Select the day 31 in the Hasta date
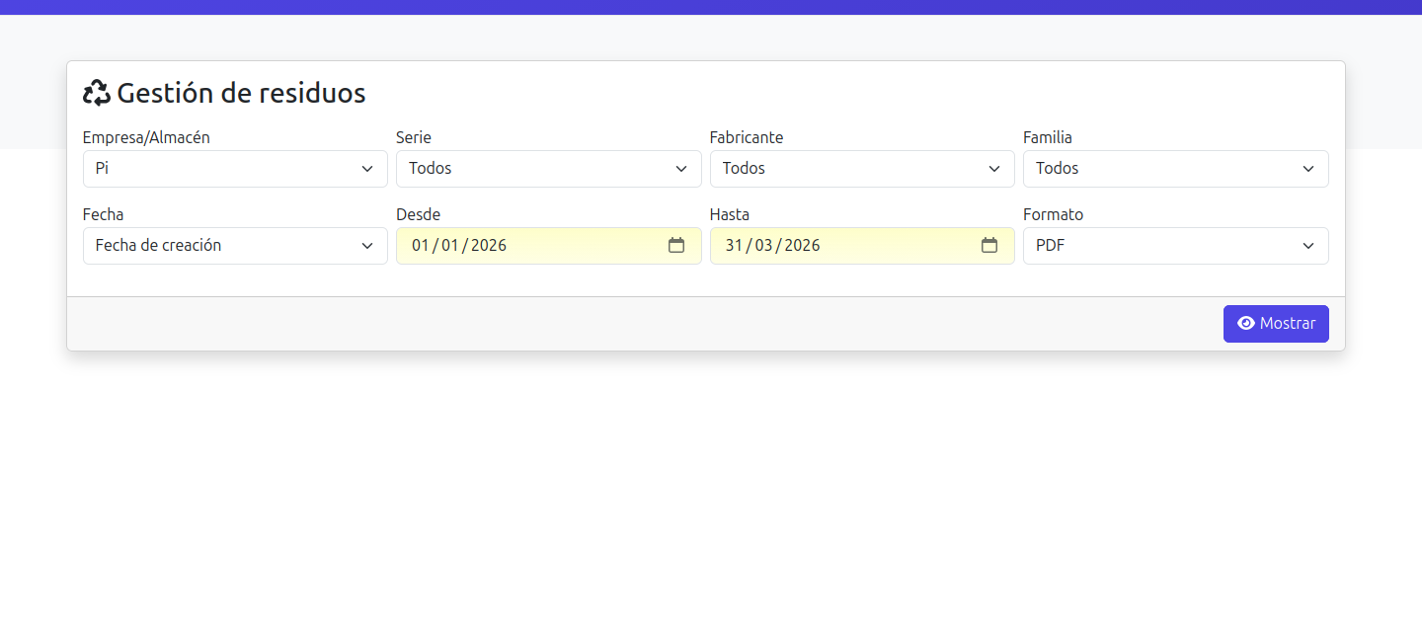 (734, 246)
